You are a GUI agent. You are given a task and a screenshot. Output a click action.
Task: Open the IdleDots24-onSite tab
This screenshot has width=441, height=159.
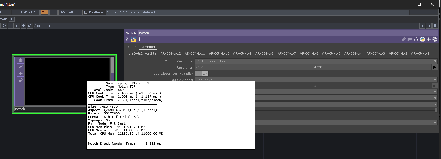(x=142, y=53)
